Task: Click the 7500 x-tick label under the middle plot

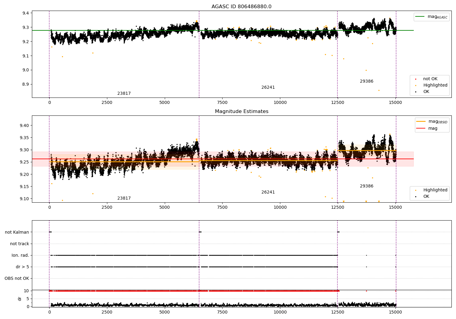Action: 222,208
